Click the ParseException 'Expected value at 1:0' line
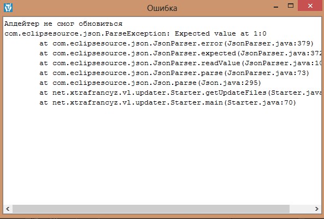 click(136, 33)
